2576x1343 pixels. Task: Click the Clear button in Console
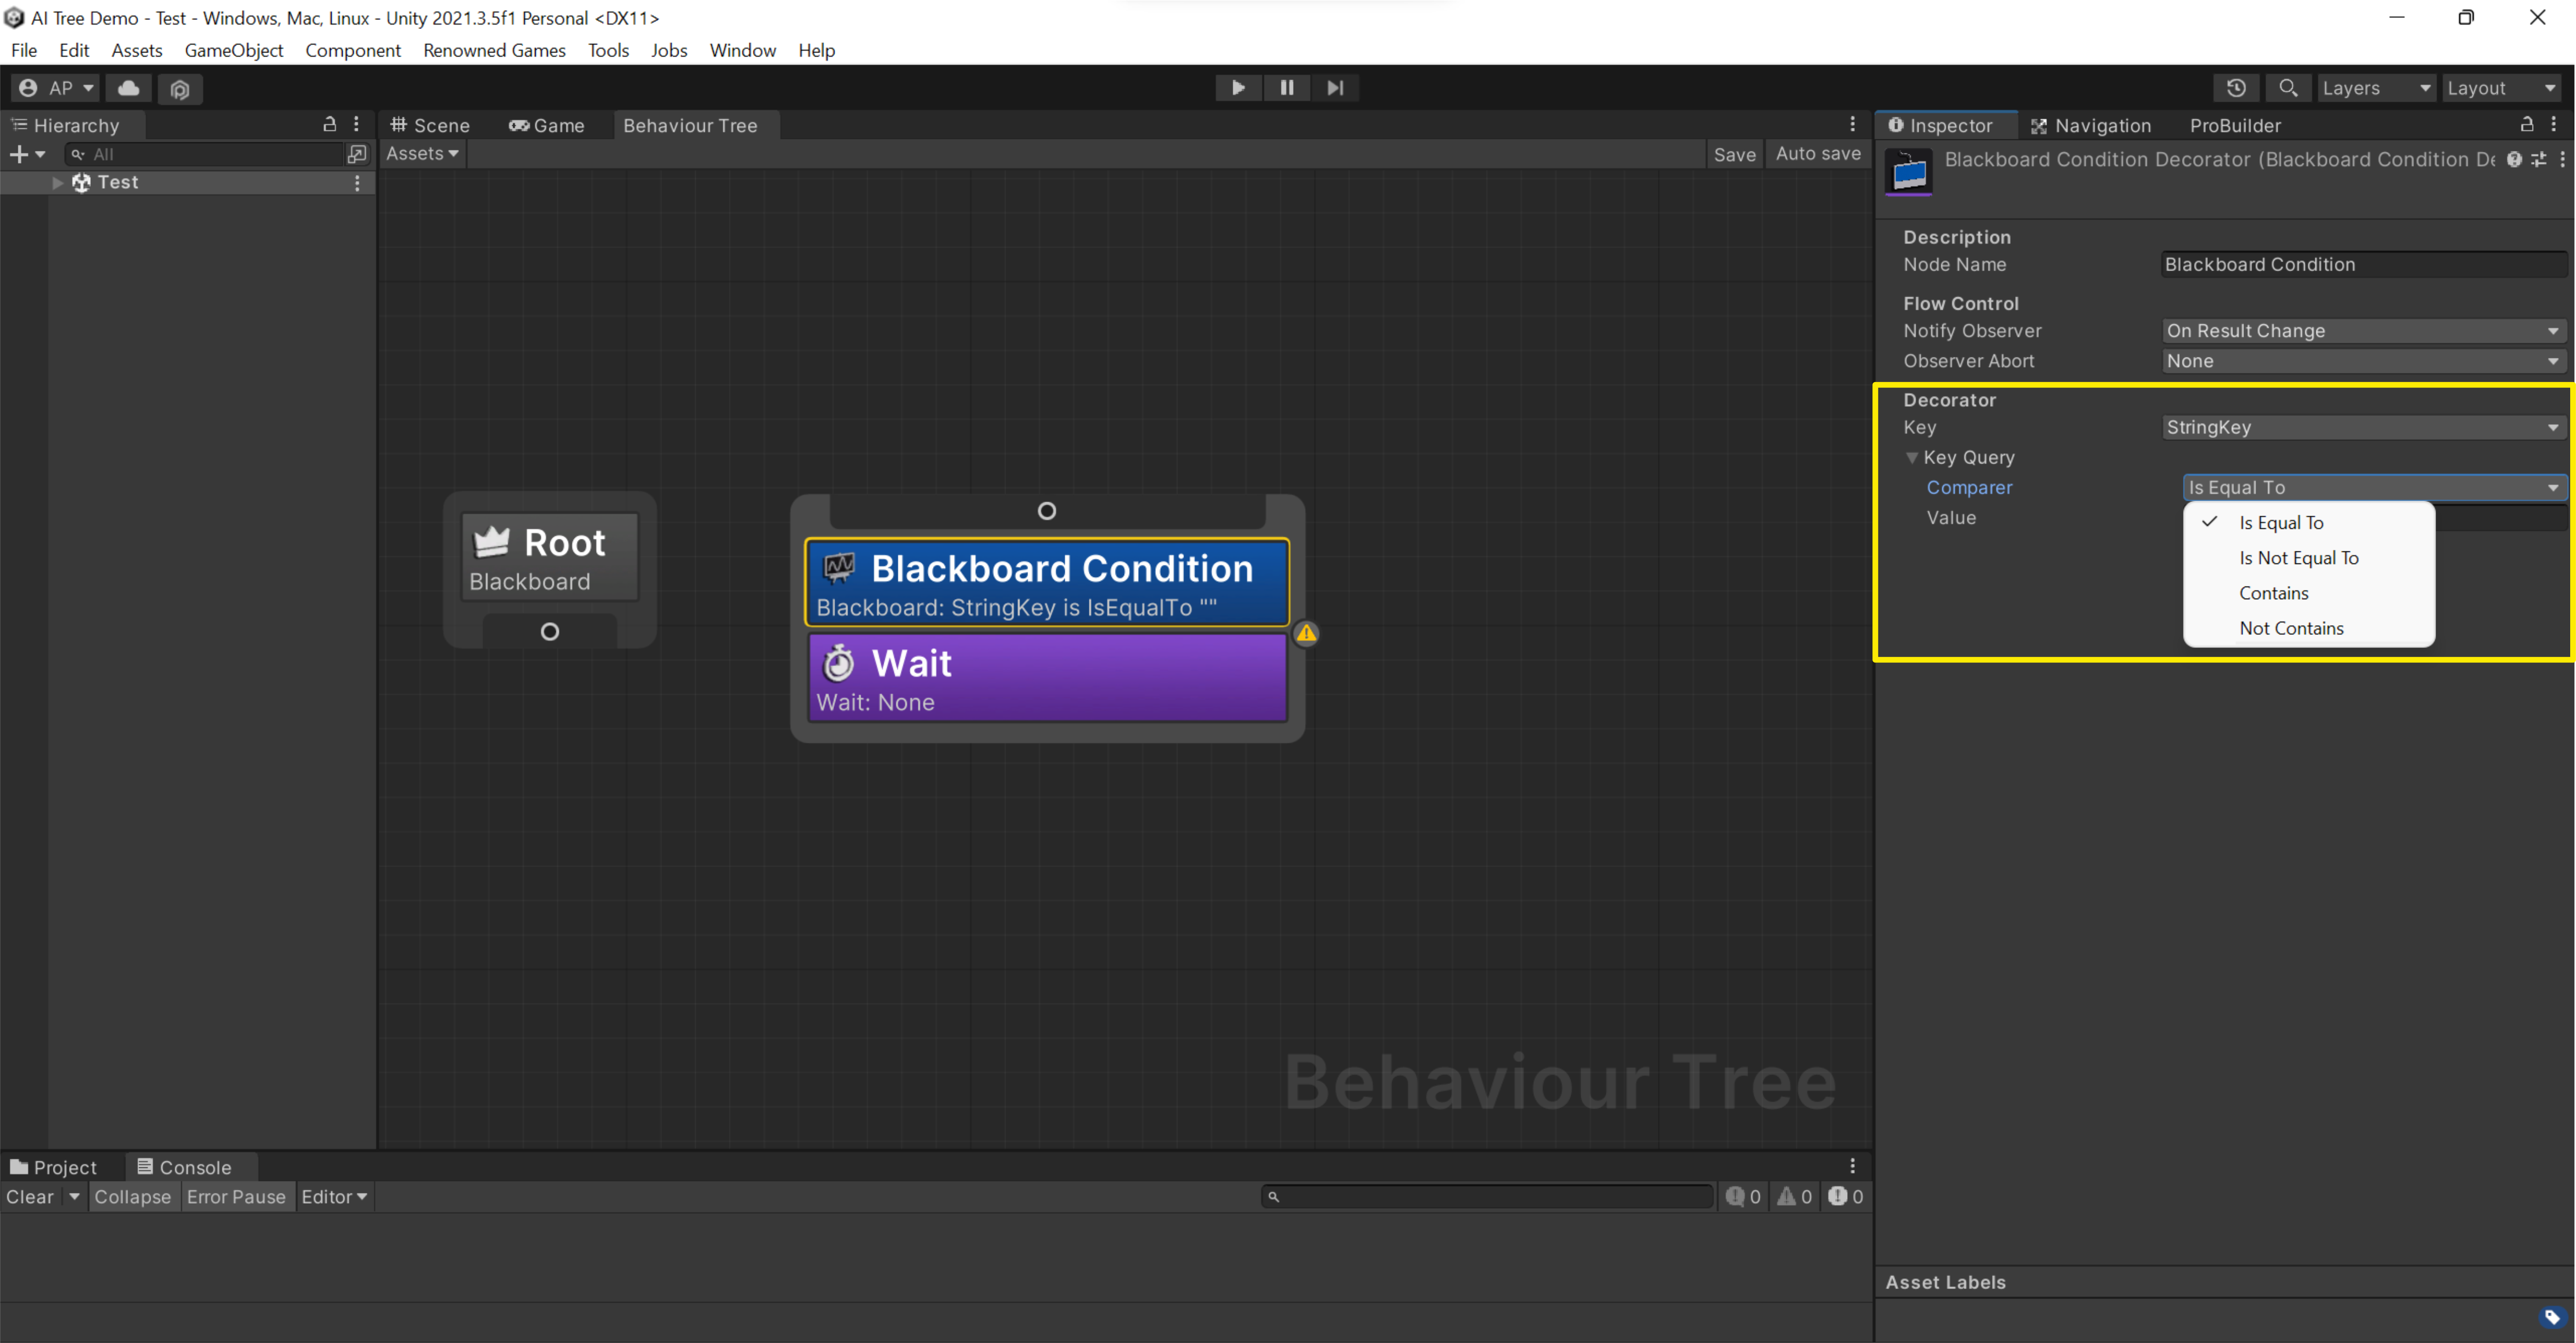pyautogui.click(x=30, y=1196)
